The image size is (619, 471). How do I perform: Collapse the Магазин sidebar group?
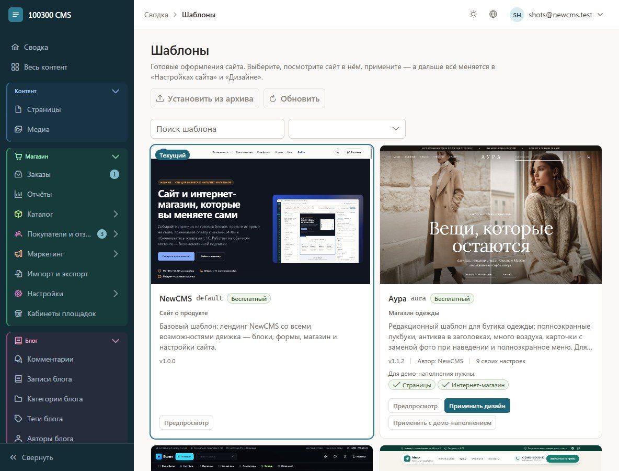pyautogui.click(x=115, y=156)
